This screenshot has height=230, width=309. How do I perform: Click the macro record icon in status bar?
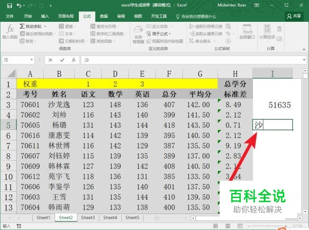19,226
